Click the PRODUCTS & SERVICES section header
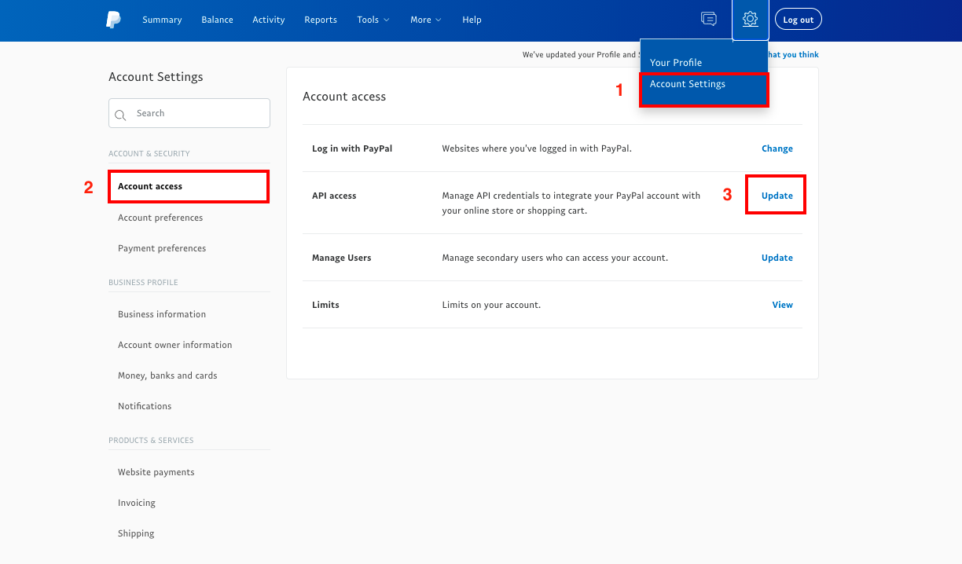This screenshot has height=564, width=962. point(151,441)
